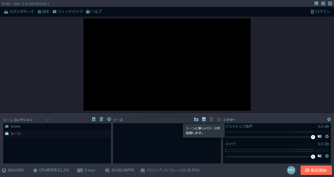Click the 800x450 resolution status

coord(13,170)
